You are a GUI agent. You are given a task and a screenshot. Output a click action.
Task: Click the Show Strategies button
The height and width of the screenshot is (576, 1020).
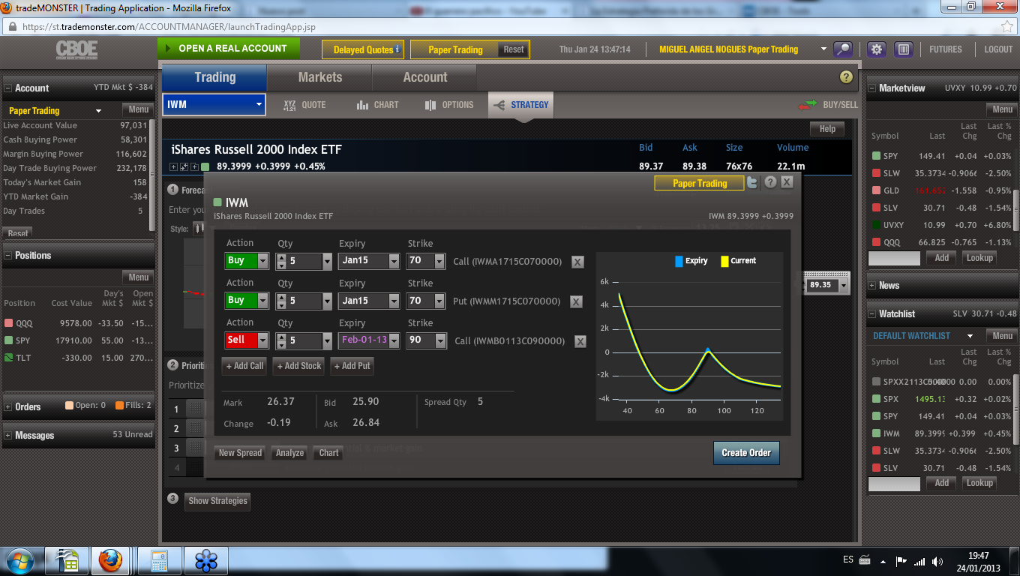tap(217, 501)
